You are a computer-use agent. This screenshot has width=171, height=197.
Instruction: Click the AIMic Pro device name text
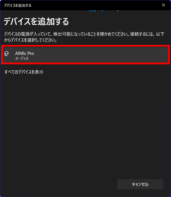point(25,53)
